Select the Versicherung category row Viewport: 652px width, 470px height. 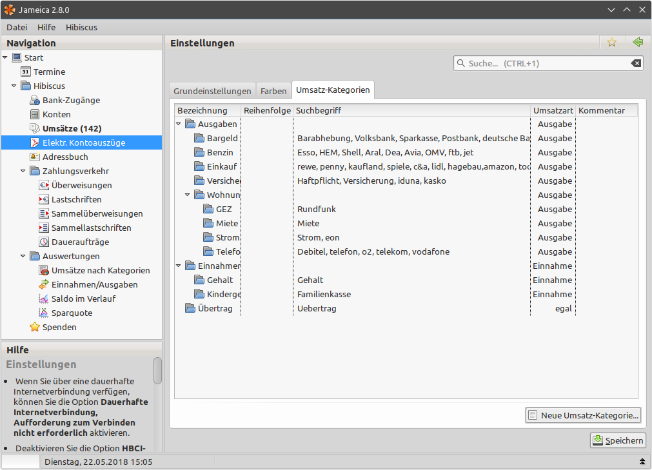coord(406,181)
